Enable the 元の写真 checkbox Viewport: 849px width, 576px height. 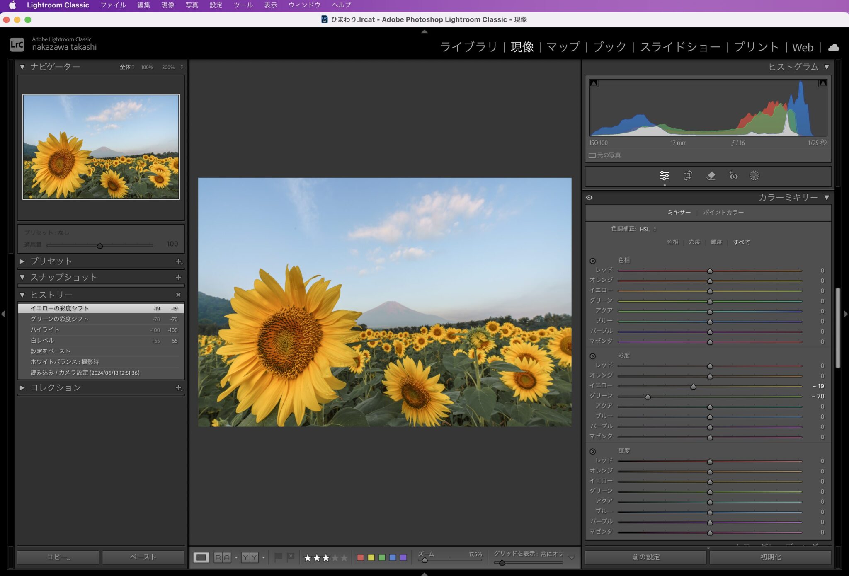[x=592, y=155]
